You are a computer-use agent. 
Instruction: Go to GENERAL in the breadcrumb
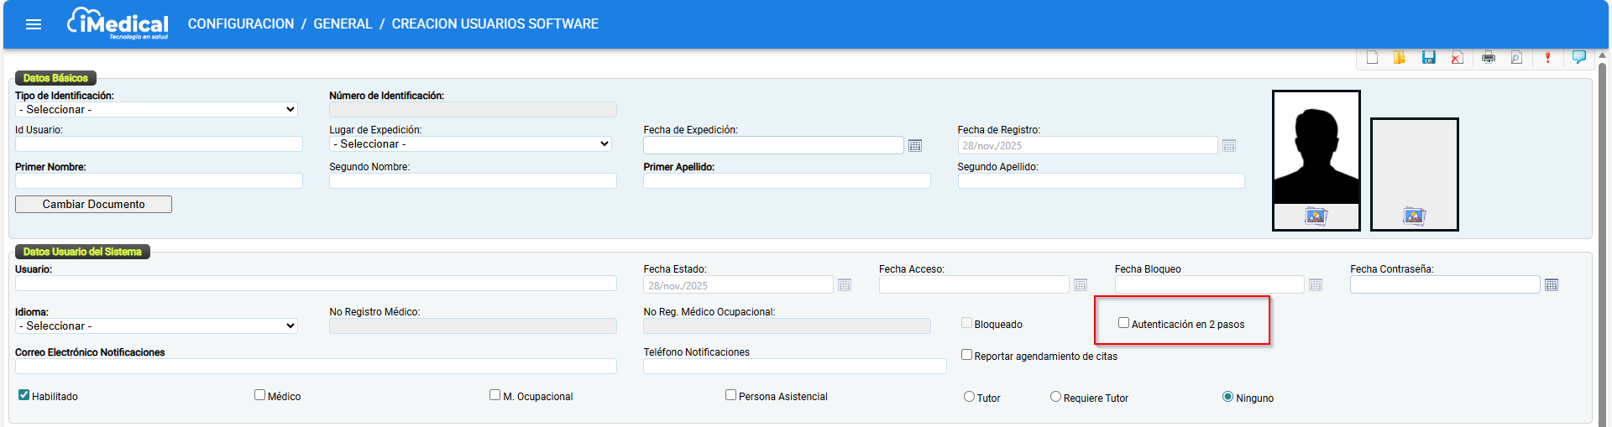(343, 24)
